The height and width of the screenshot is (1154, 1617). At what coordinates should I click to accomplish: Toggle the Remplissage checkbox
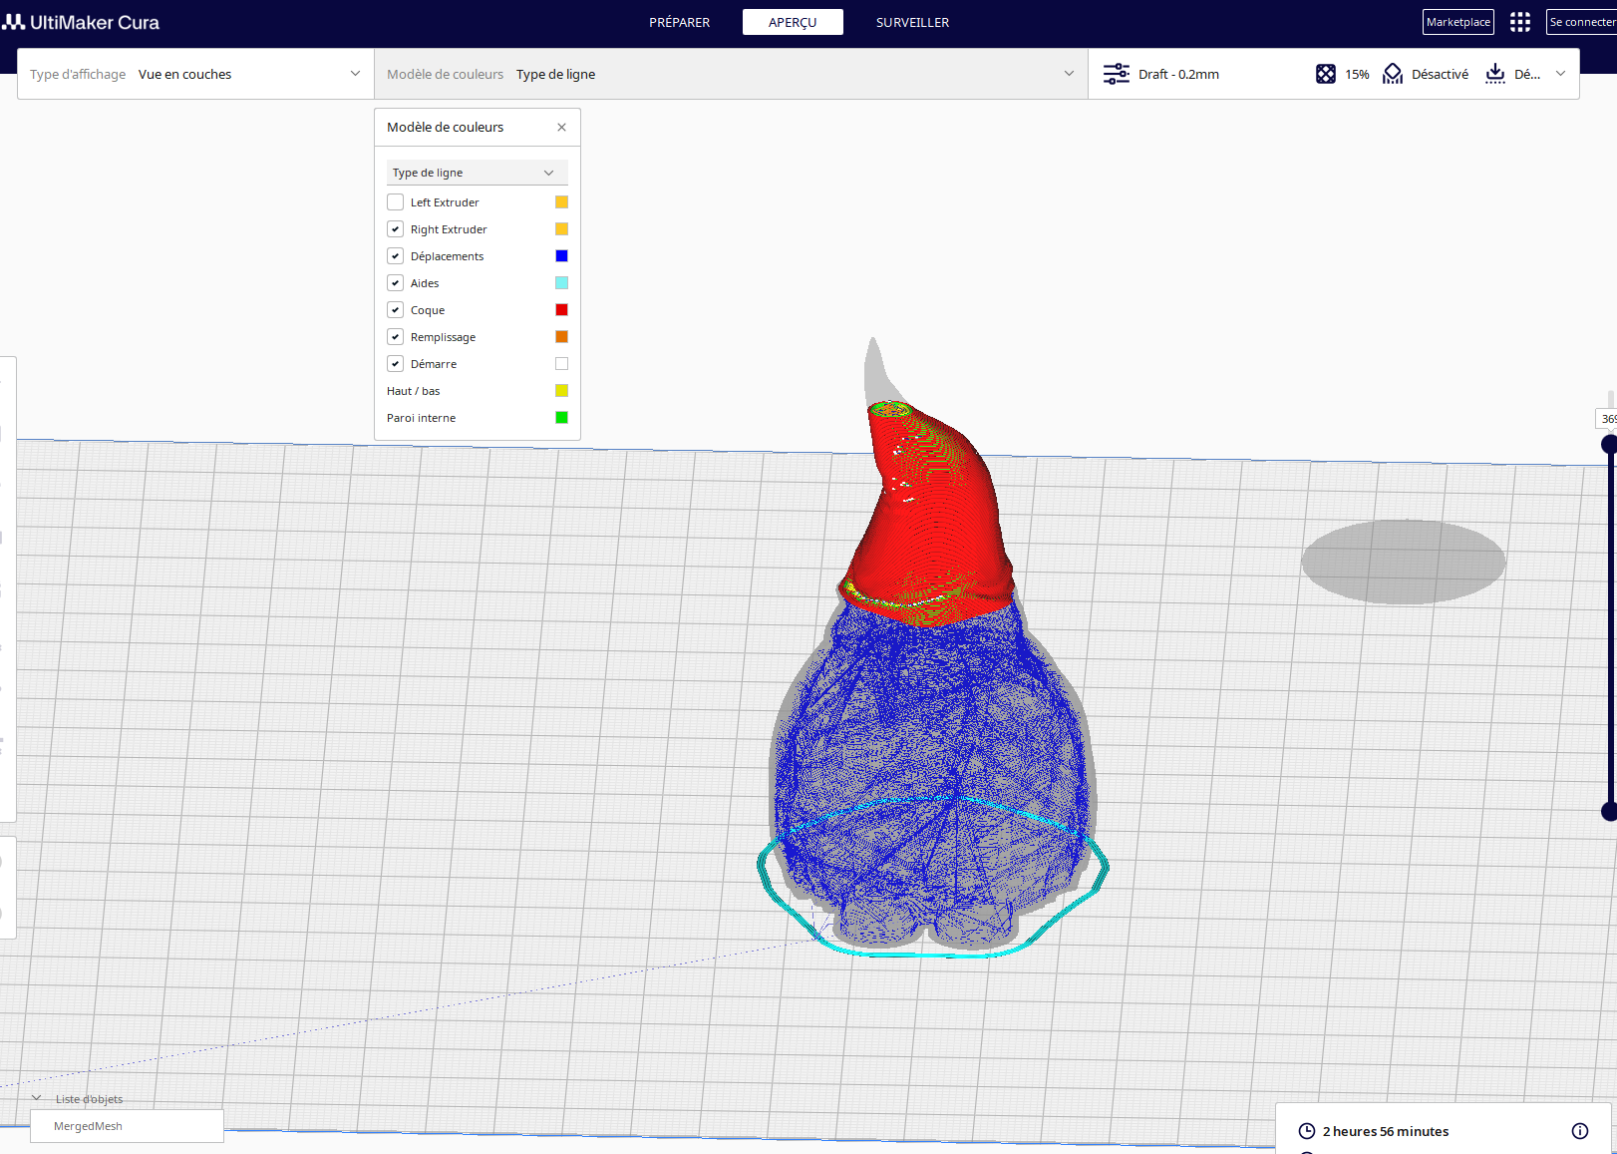396,337
